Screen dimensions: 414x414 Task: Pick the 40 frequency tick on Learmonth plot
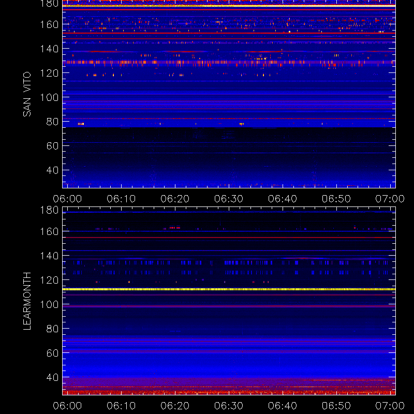pos(52,378)
